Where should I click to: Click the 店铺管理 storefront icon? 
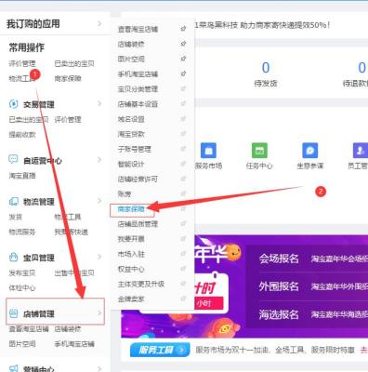13,313
